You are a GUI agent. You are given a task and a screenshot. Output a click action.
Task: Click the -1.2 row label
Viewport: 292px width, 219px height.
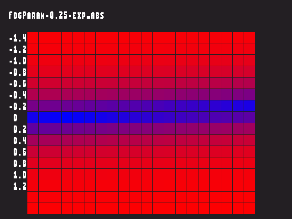pyautogui.click(x=18, y=49)
